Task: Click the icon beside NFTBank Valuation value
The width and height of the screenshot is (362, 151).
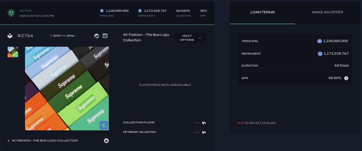Action: pos(204,132)
